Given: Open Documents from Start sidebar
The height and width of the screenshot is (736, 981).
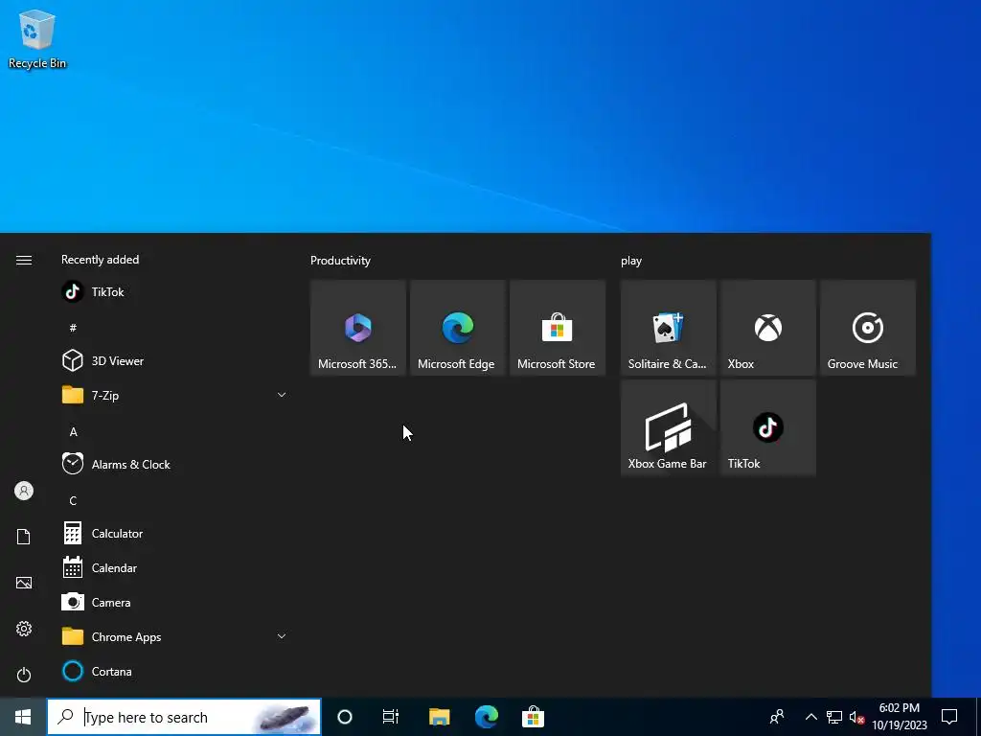Looking at the screenshot, I should point(24,537).
